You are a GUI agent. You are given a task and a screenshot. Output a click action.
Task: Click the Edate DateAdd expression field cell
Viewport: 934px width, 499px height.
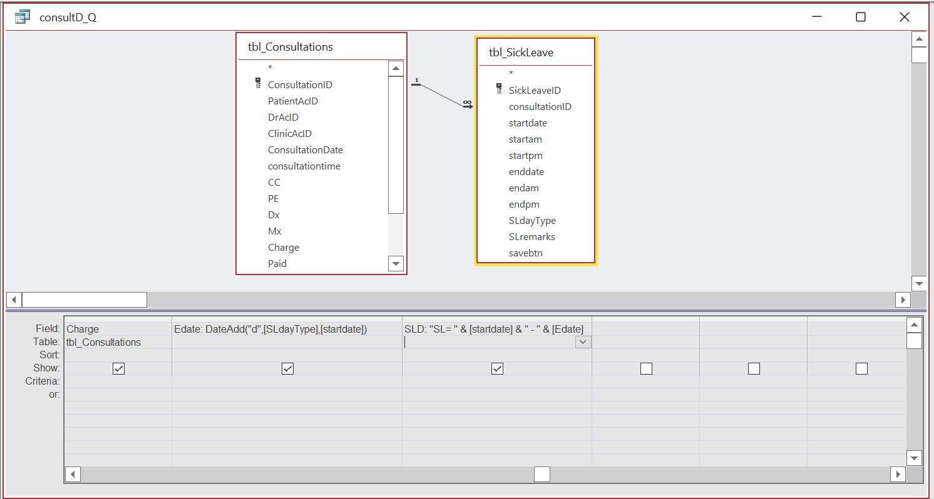[x=287, y=329]
